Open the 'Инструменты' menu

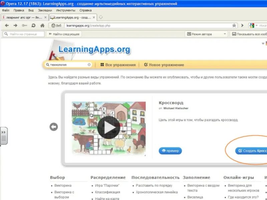65,10
